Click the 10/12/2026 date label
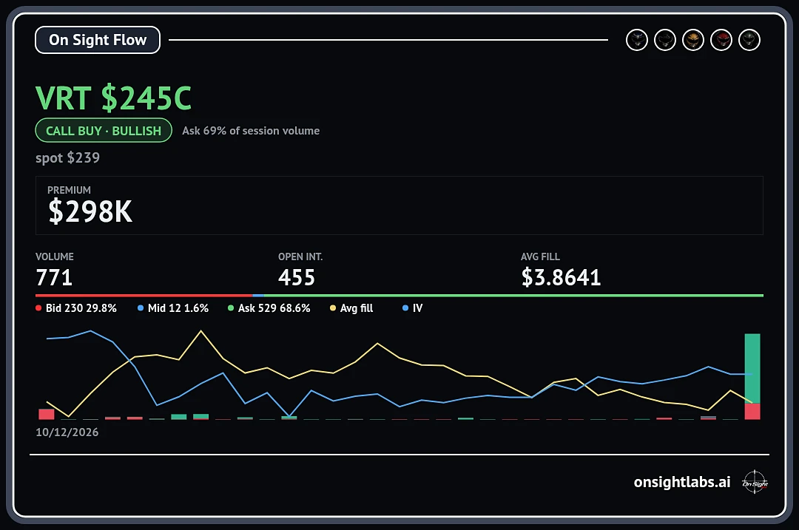799x530 pixels. pos(67,432)
